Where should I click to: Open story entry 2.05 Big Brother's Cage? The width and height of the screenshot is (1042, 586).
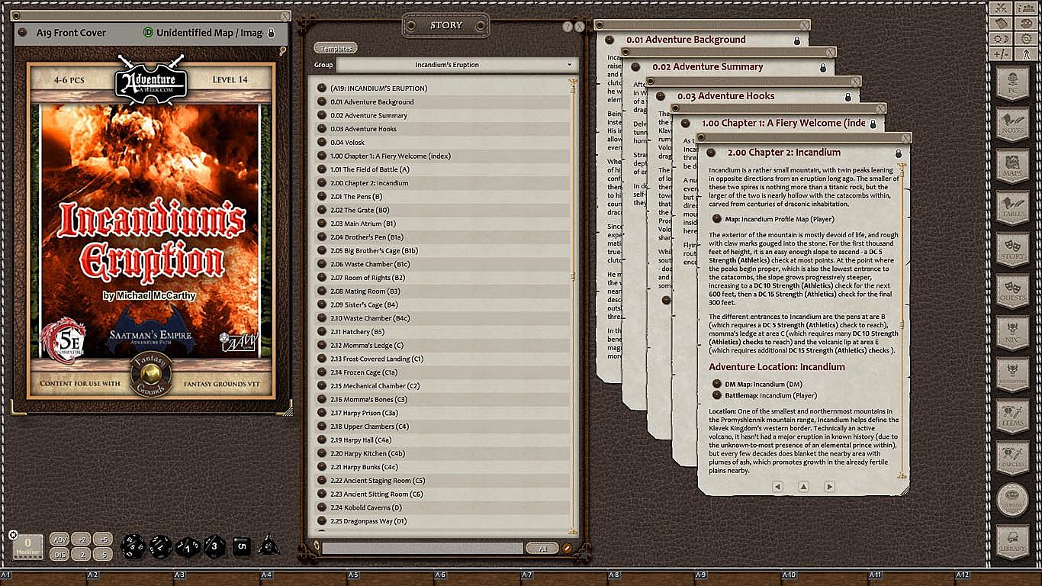(374, 250)
